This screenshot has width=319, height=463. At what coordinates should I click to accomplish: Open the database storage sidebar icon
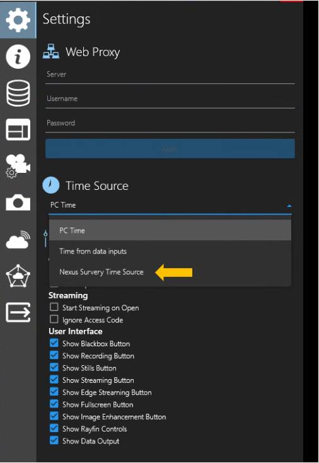[18, 93]
